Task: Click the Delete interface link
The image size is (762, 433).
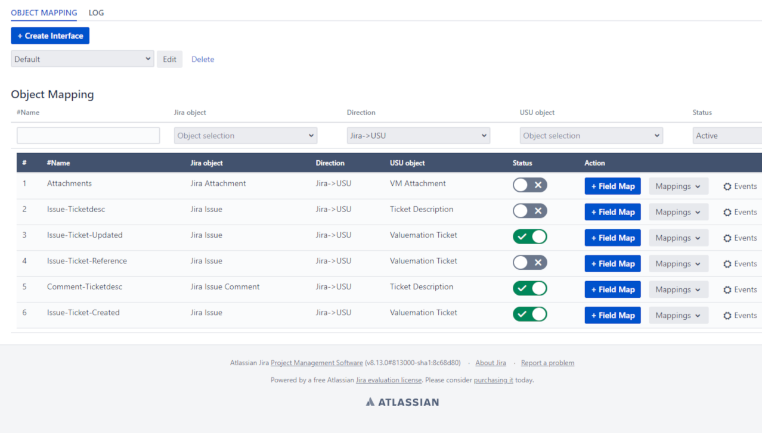Action: click(x=203, y=59)
